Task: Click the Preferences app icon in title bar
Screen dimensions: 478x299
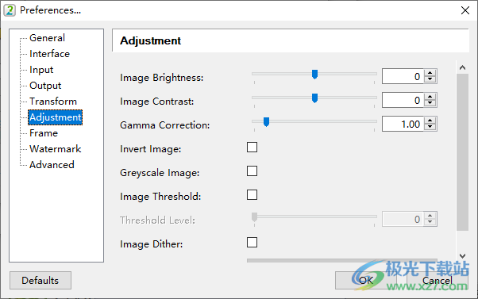Action: pos(10,10)
